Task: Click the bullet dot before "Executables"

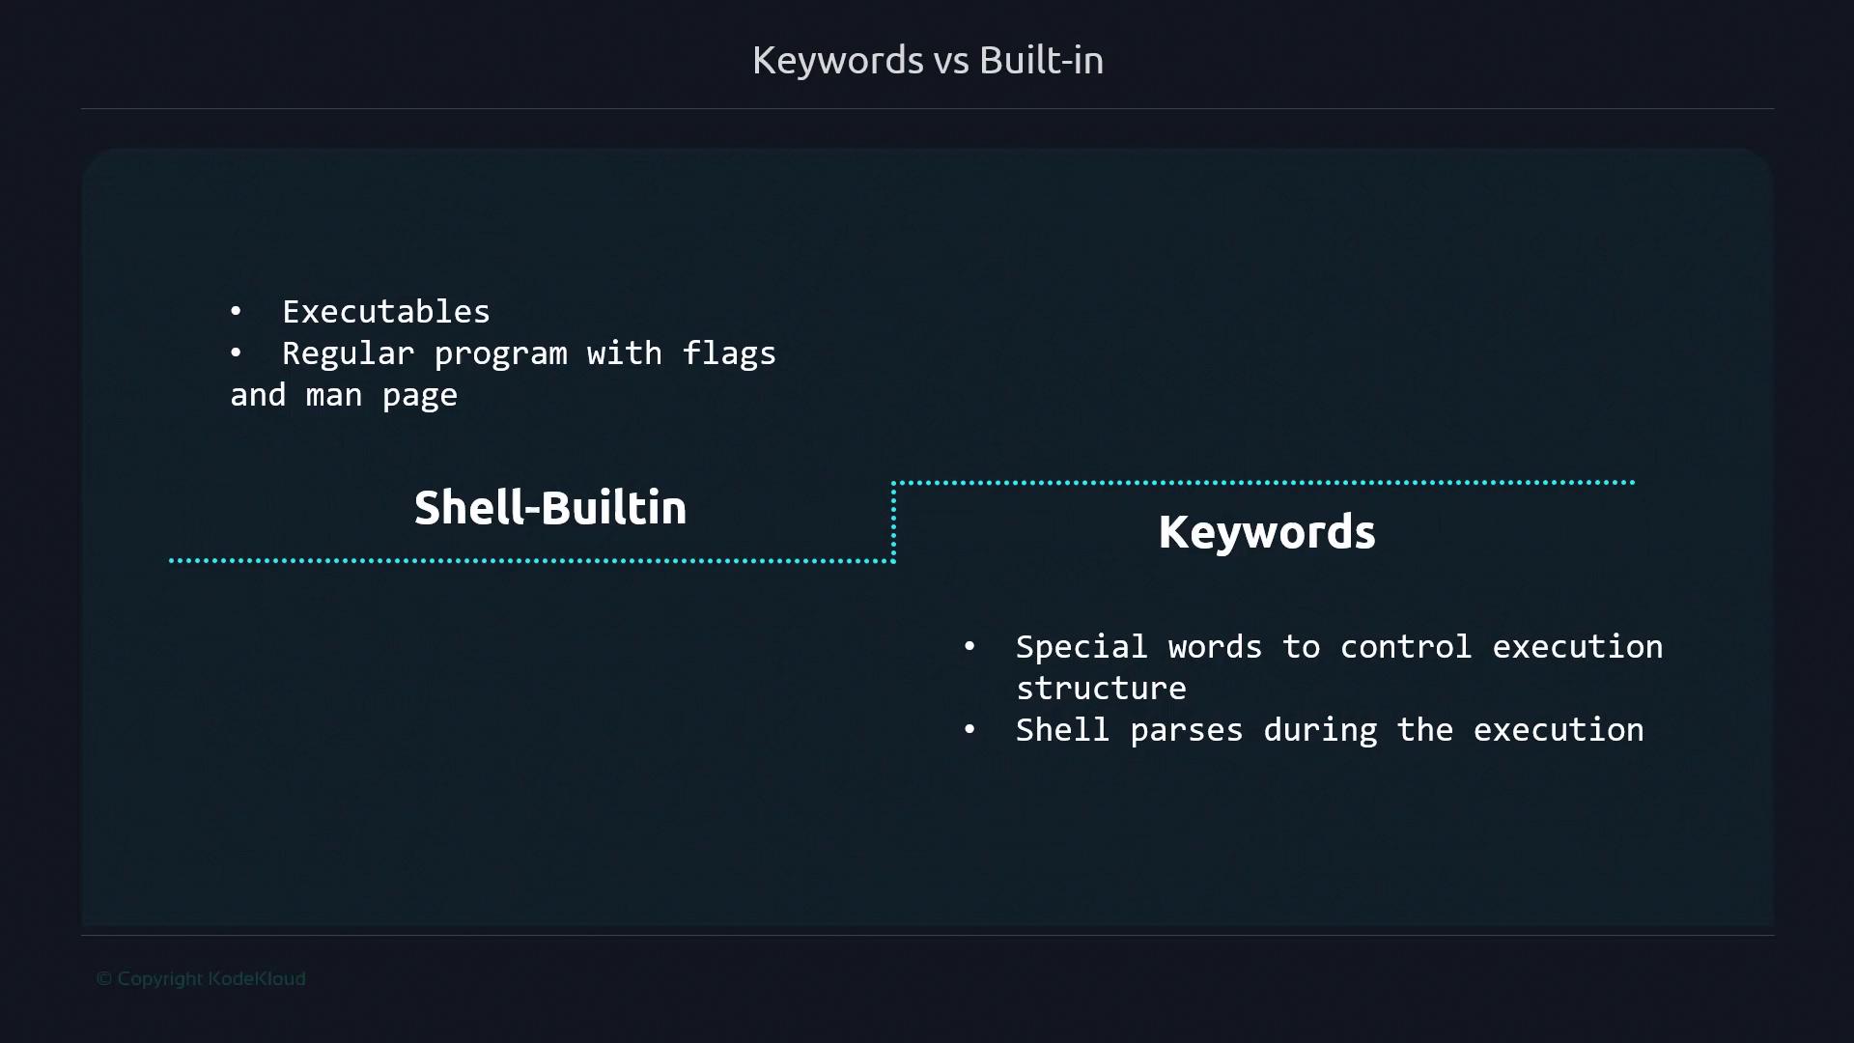Action: pyautogui.click(x=236, y=312)
